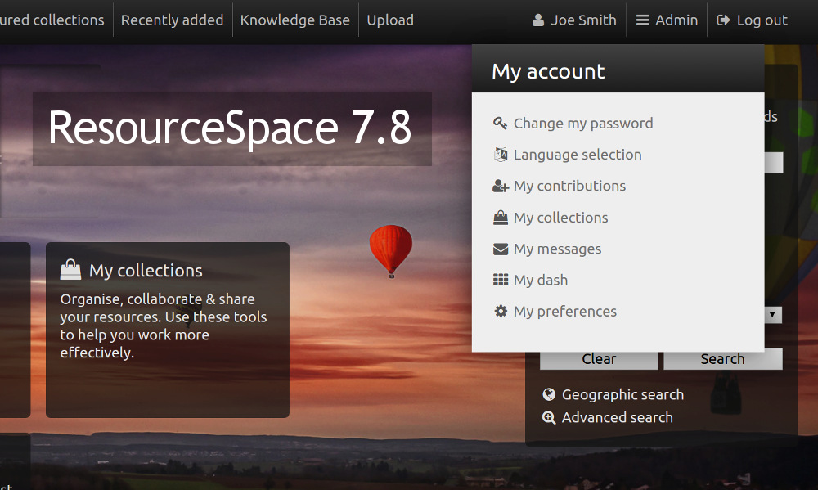The image size is (818, 490).
Task: Click the user icon next to Joe Smith
Action: [538, 20]
